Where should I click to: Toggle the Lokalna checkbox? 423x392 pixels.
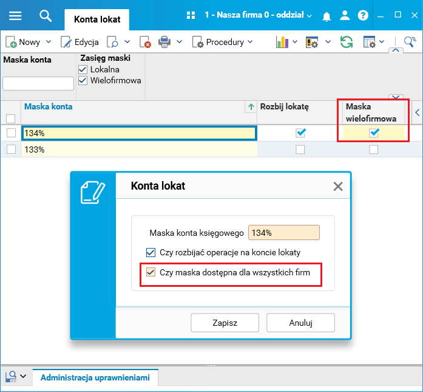pos(83,70)
